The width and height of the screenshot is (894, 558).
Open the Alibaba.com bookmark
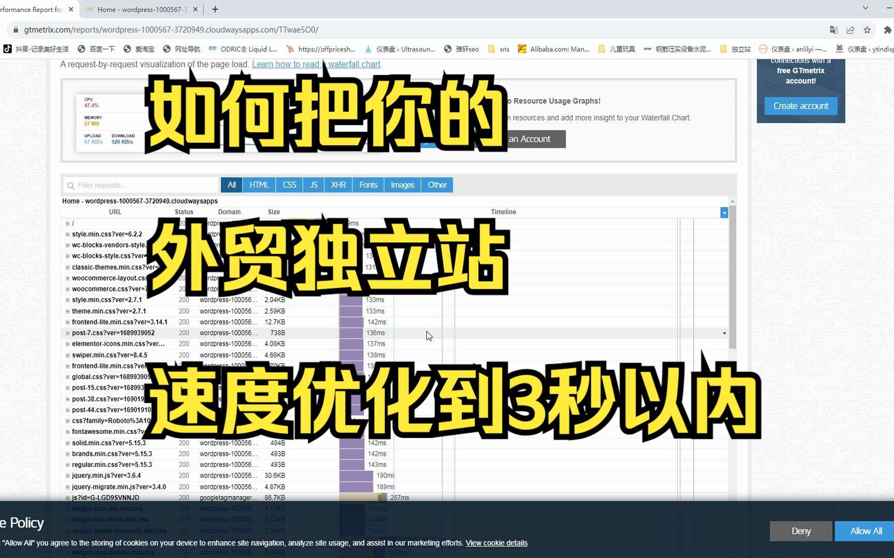(x=554, y=49)
